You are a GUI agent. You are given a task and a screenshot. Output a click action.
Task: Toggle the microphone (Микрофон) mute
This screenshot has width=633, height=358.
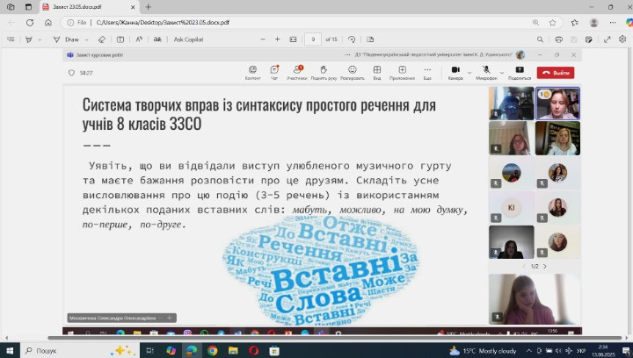(484, 70)
